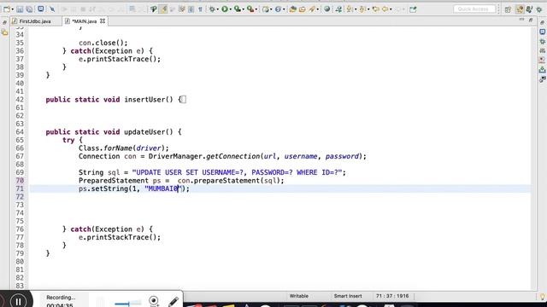This screenshot has height=307, width=547.
Task: Switch to the Java perspective icon
Action: (x=529, y=9)
